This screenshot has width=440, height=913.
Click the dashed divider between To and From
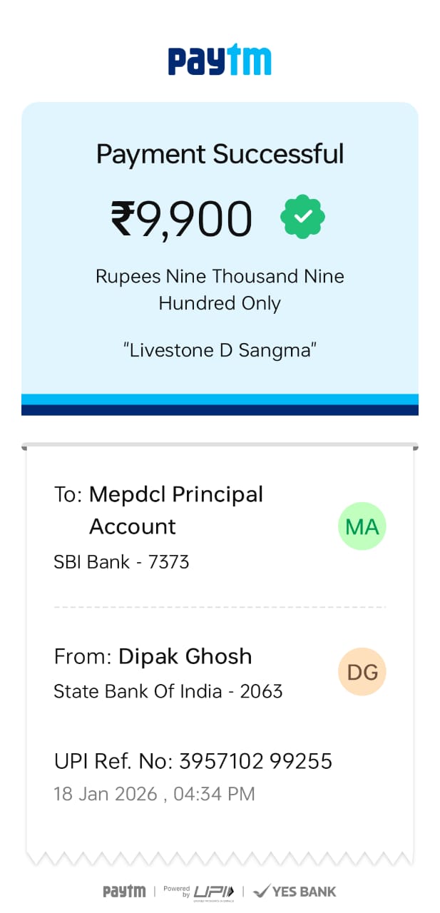[220, 607]
